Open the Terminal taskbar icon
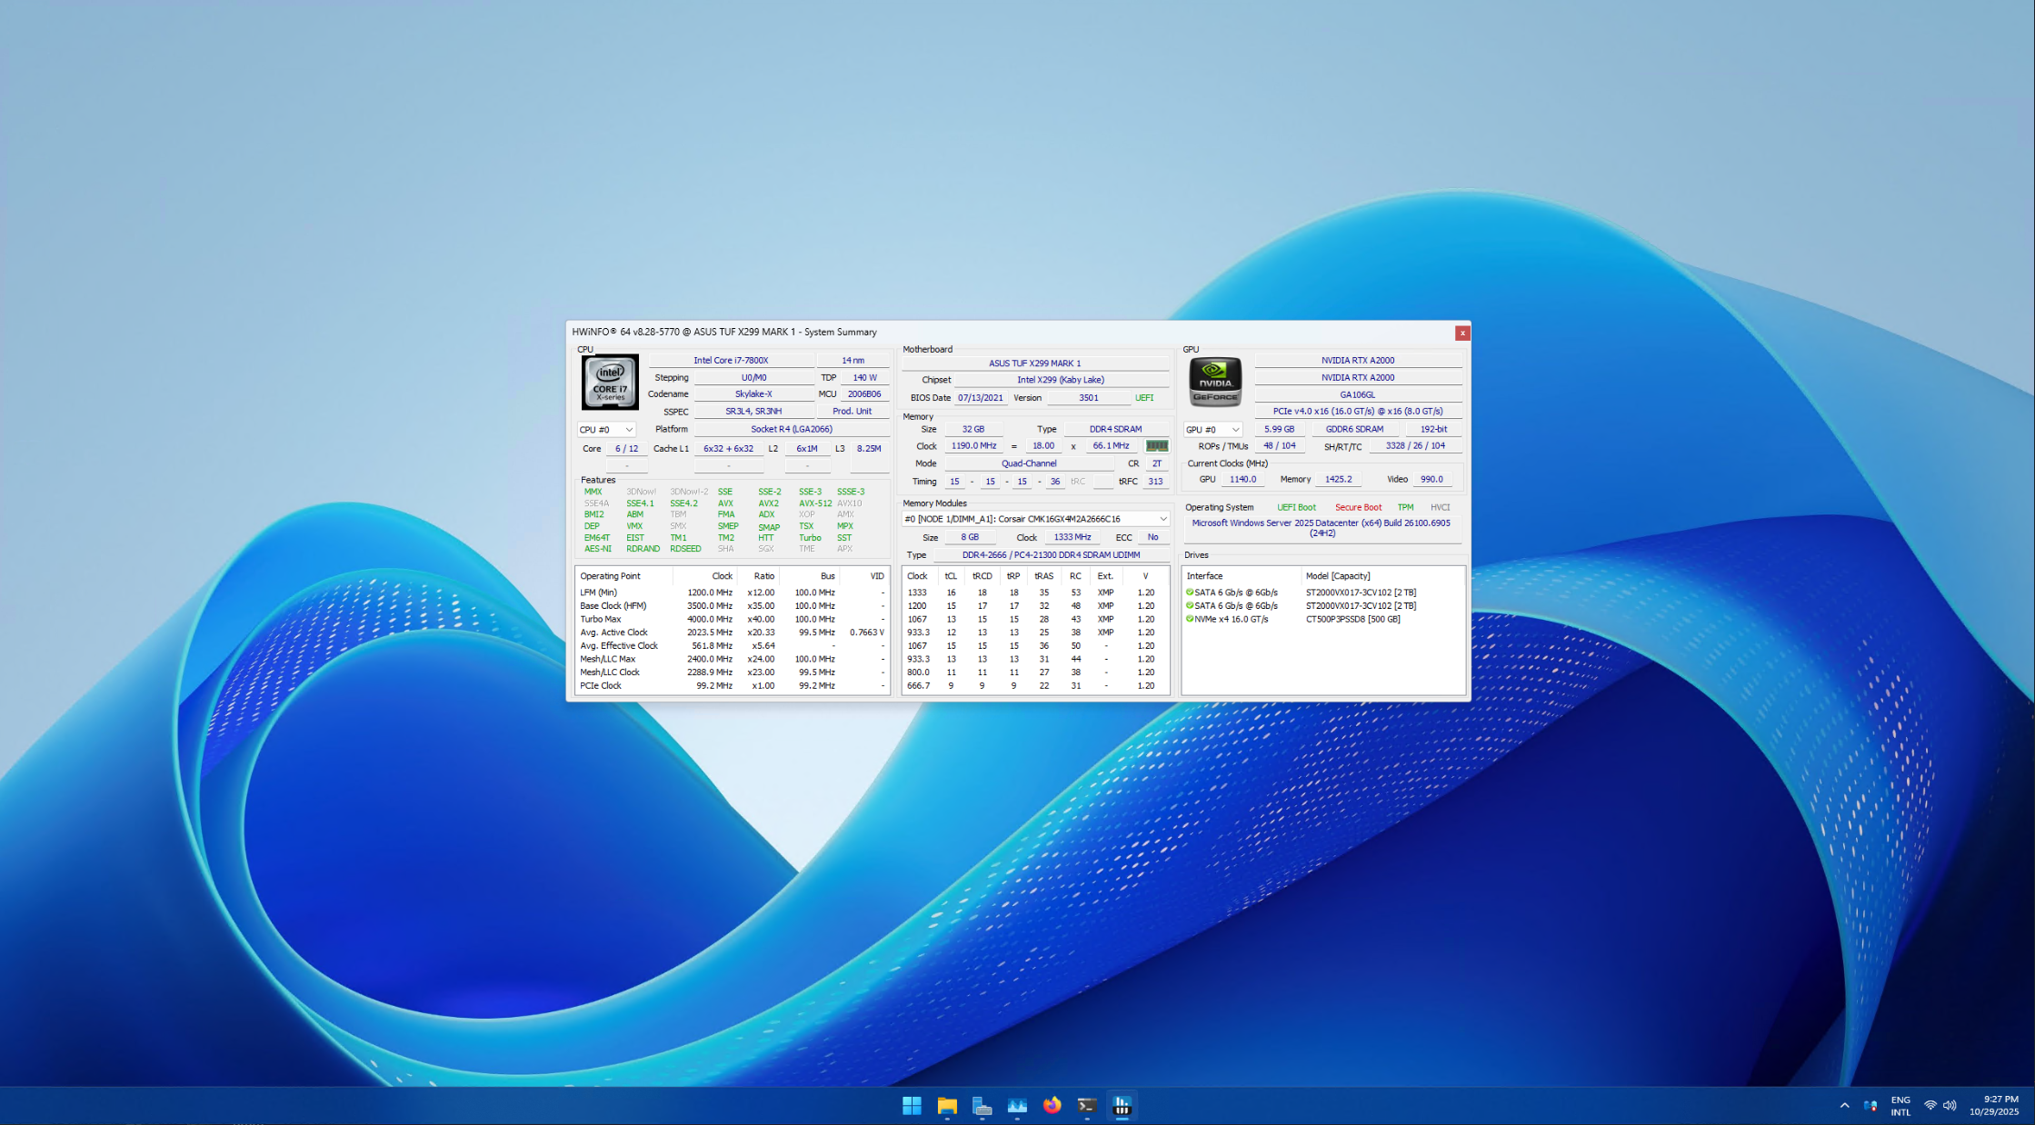 click(1086, 1105)
